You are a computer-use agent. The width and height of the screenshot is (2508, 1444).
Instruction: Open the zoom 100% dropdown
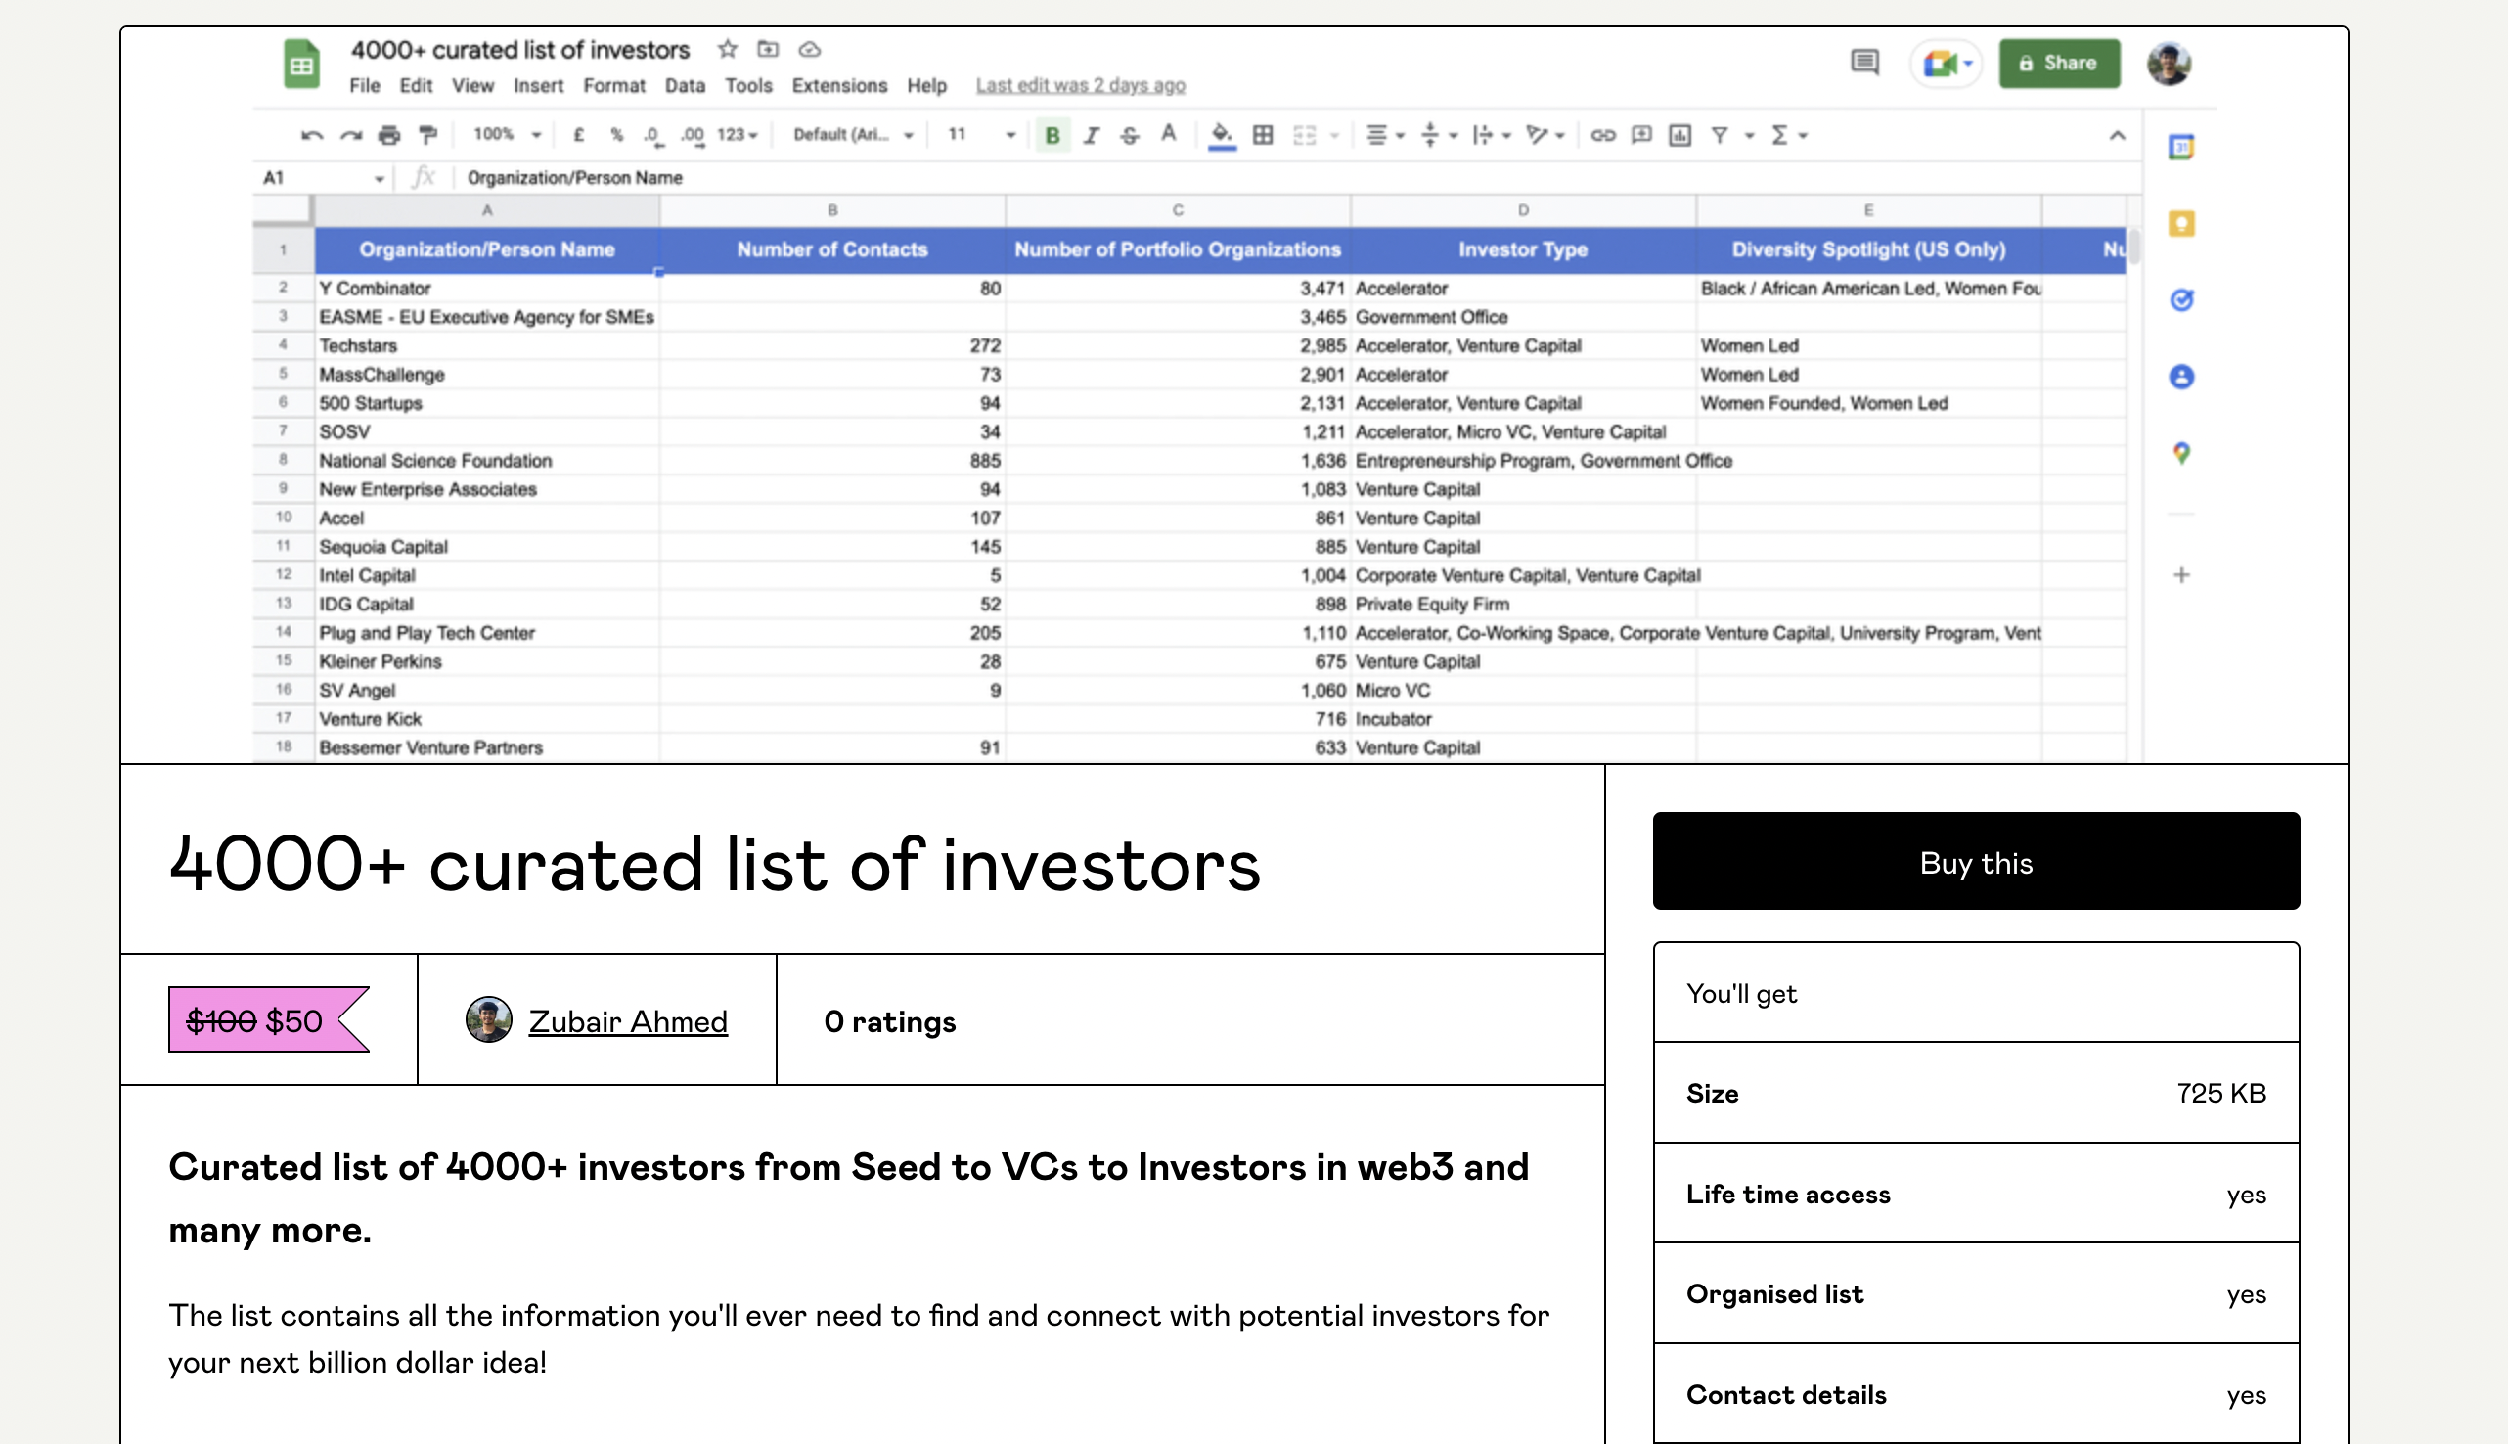(x=507, y=134)
